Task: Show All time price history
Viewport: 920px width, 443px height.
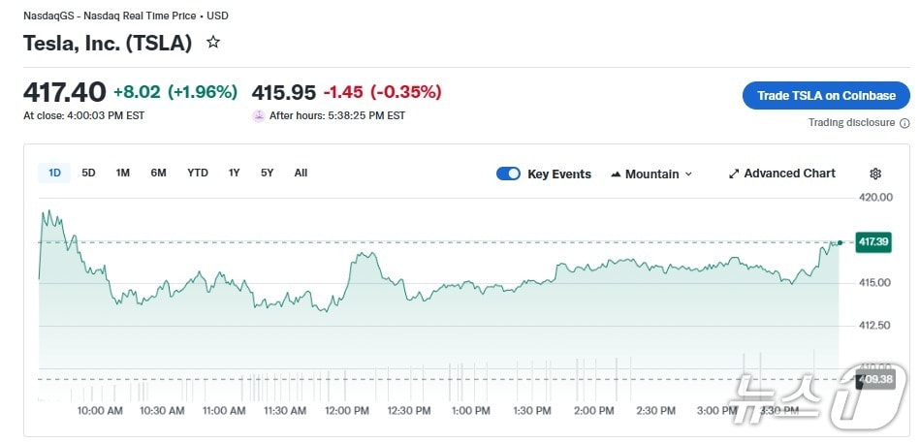Action: 301,173
